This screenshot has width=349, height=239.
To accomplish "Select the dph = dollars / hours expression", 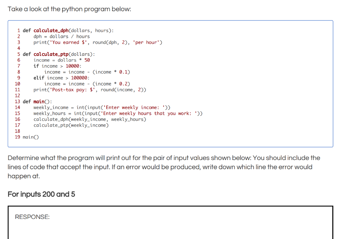I will coord(61,36).
